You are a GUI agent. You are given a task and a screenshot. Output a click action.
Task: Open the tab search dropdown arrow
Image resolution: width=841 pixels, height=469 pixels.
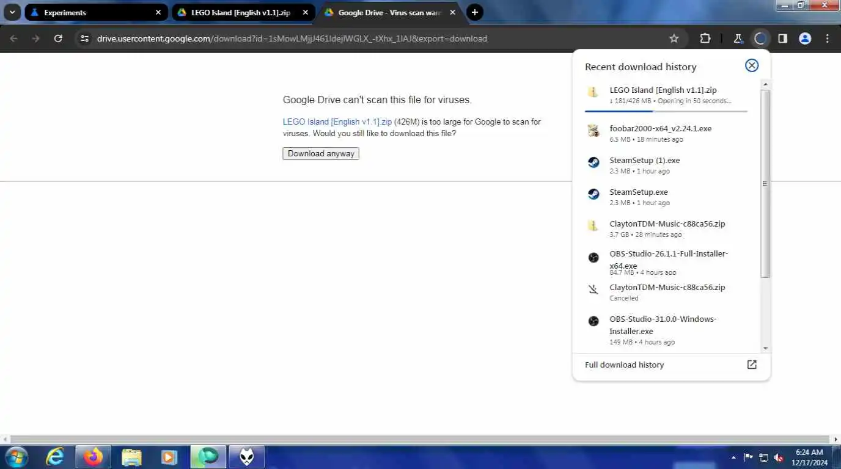coord(12,12)
